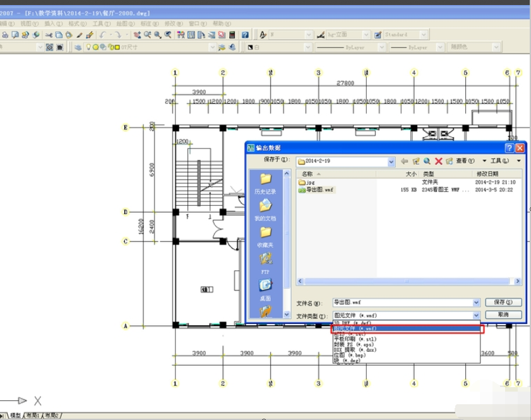Viewport: 531px width, 420px height.
Task: Open the 桌面 shortcut in sidebar
Action: tap(265, 291)
